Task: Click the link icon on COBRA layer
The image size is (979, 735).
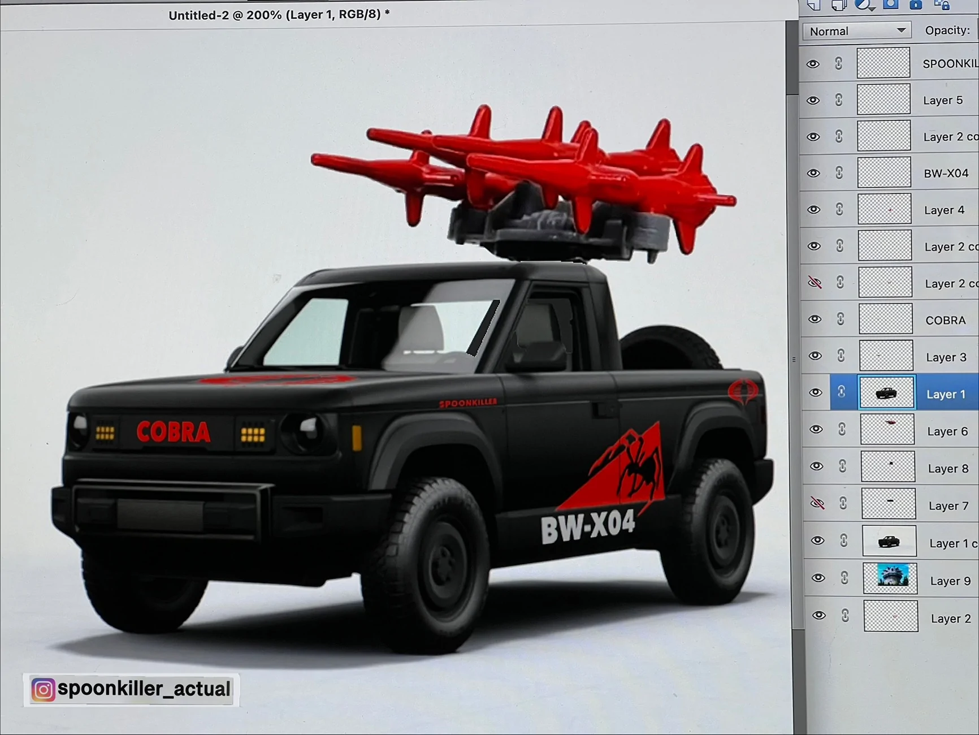Action: [841, 319]
